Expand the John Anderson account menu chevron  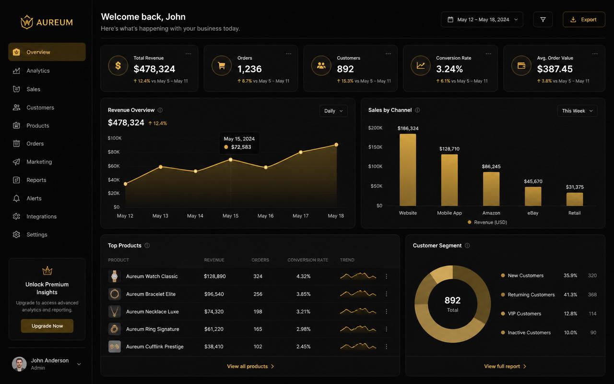tap(79, 364)
